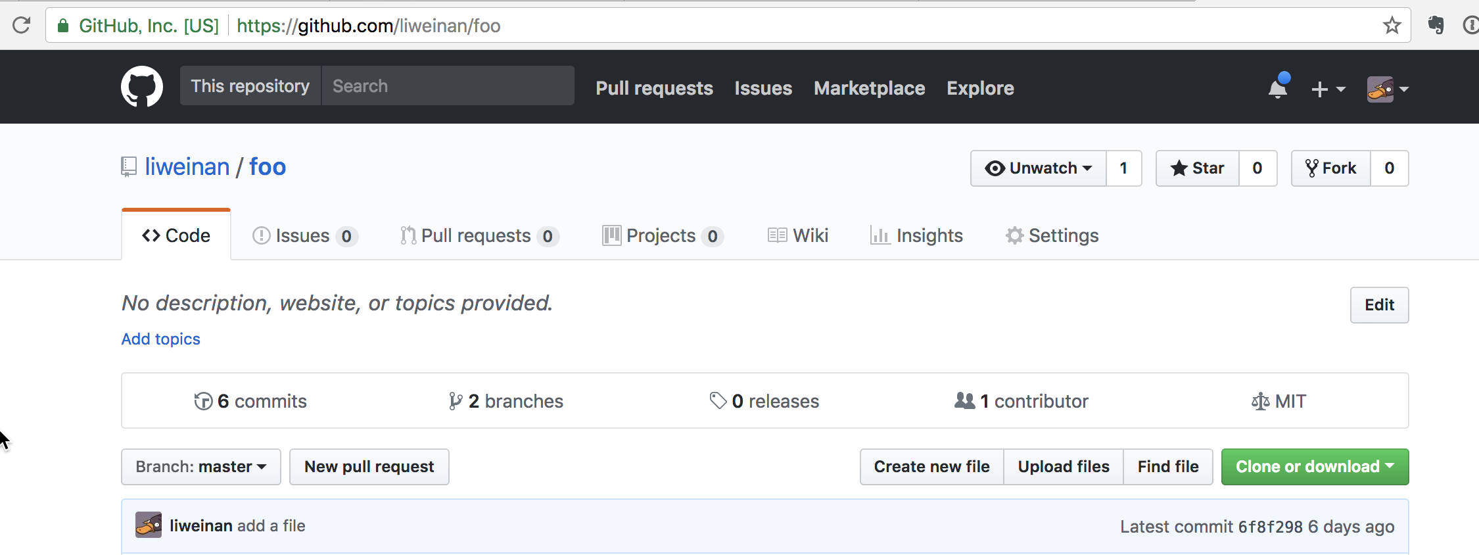The image size is (1479, 555).
Task: Open the Settings tab
Action: [1052, 235]
